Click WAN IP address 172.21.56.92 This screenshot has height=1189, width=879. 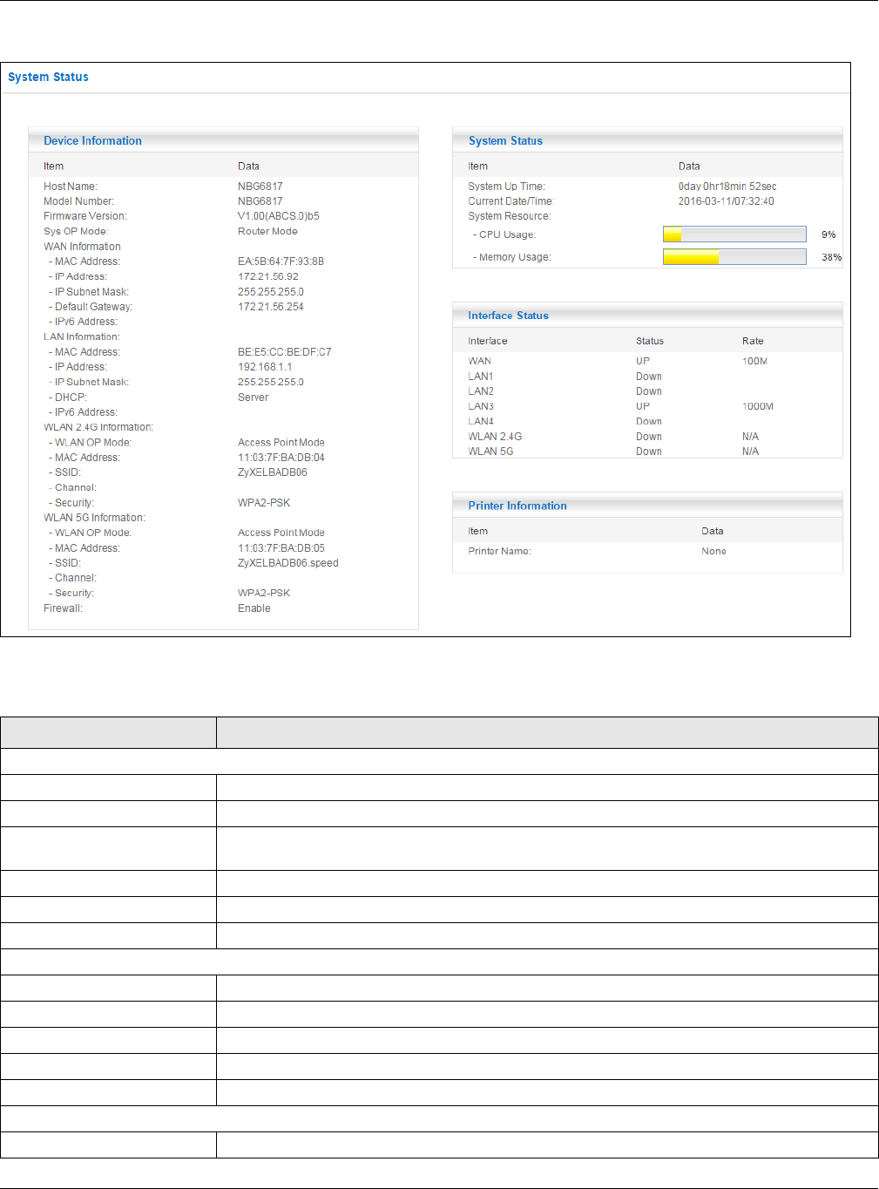[268, 276]
